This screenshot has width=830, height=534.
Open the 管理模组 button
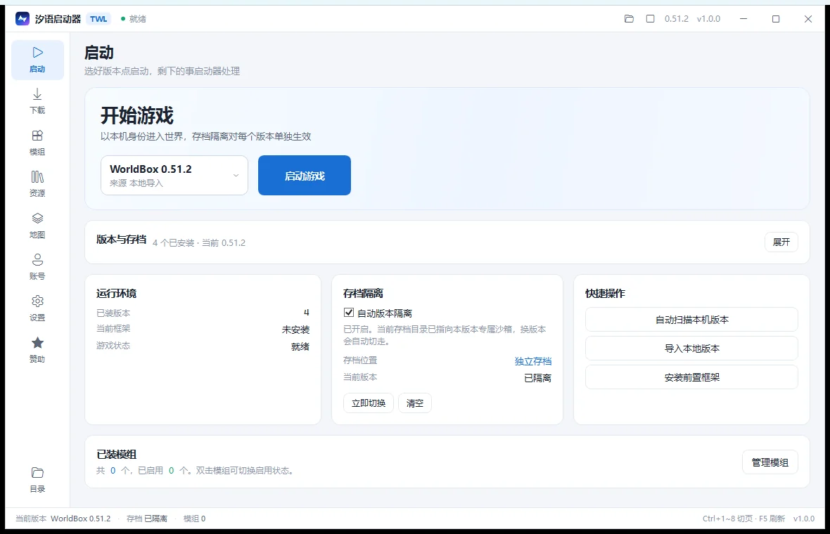coord(770,462)
